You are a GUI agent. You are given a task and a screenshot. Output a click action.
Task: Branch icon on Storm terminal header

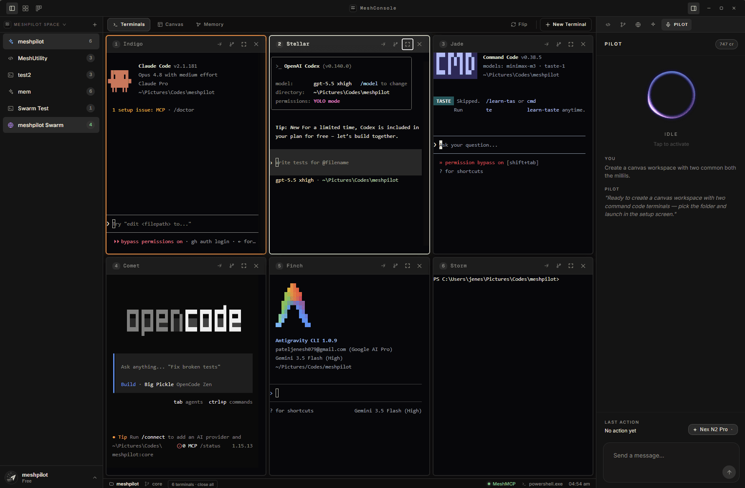[559, 266]
